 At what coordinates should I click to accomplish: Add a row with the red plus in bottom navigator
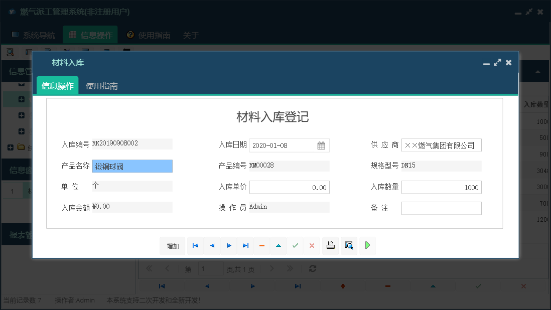coord(343,286)
